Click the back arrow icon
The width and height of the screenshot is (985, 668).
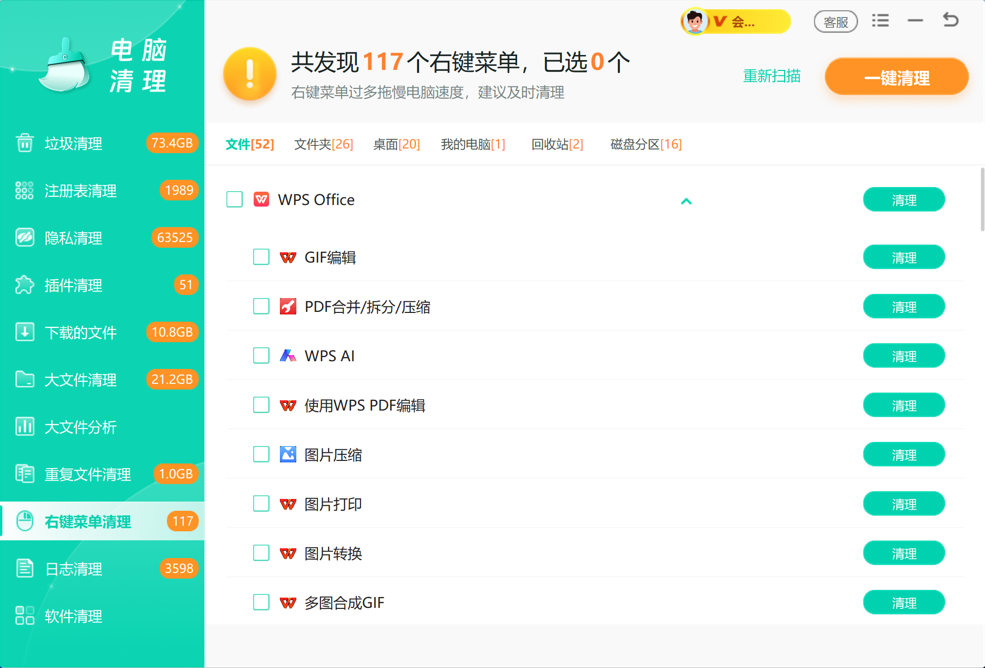[x=951, y=20]
